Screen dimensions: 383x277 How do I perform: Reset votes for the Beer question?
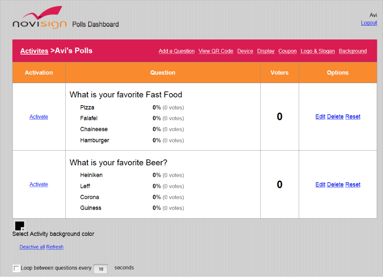pyautogui.click(x=353, y=184)
